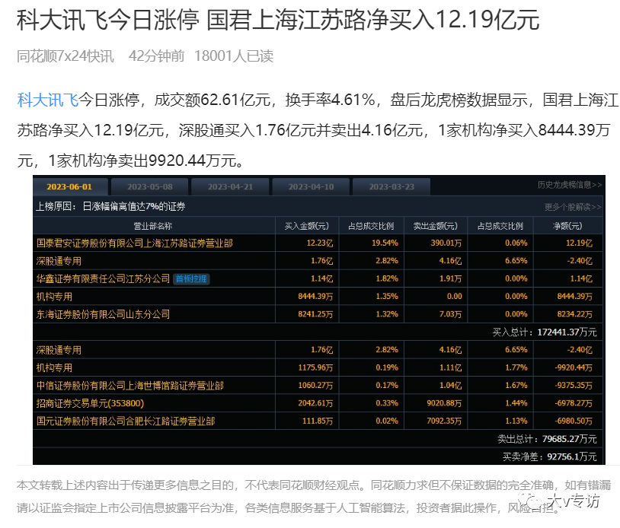The image size is (620, 528).
Task: Open 国元证券合肥长江路证券营业部 entry
Action: pyautogui.click(x=126, y=421)
